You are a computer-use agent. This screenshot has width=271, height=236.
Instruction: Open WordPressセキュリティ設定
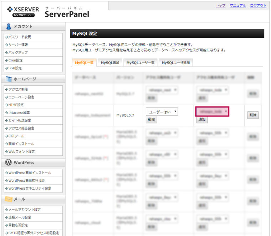coord(33,189)
